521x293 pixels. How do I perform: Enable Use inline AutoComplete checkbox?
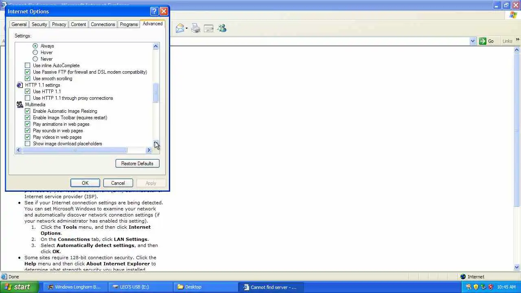click(x=28, y=66)
